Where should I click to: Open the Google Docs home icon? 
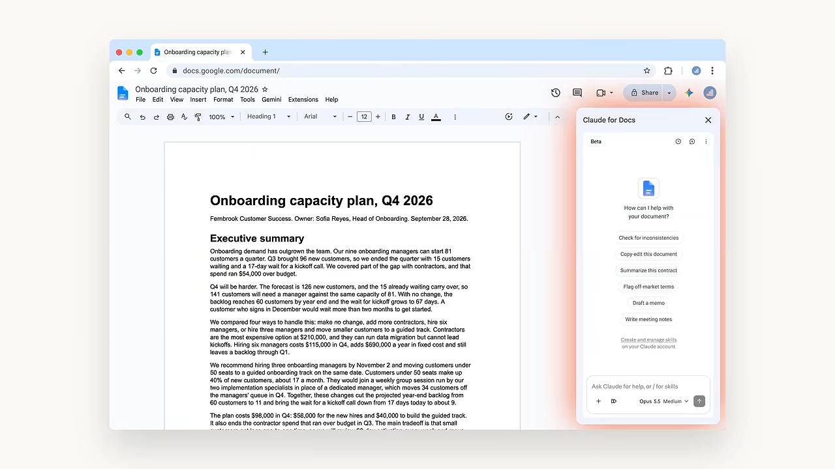pos(123,93)
